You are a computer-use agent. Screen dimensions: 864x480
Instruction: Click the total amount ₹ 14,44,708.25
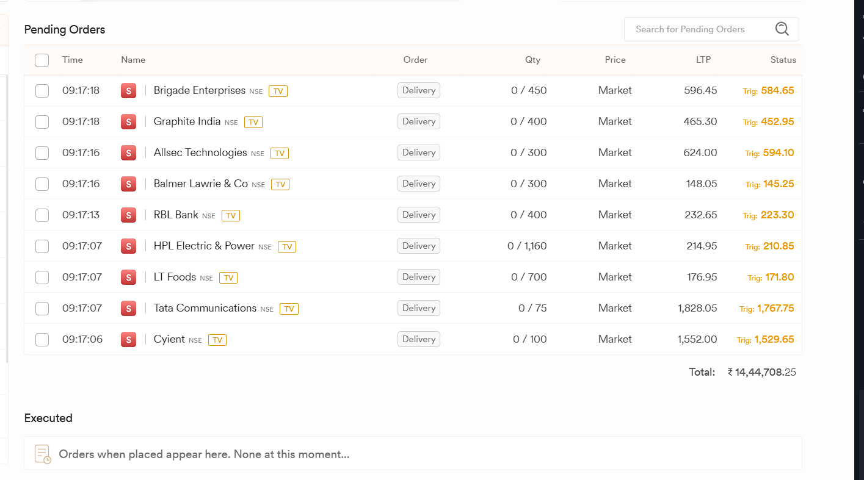(762, 372)
